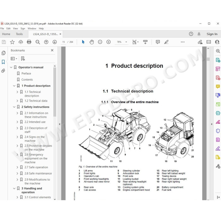Click the Sign In button
Image resolution: width=221 pixels, height=221 pixels.
[x=212, y=34]
